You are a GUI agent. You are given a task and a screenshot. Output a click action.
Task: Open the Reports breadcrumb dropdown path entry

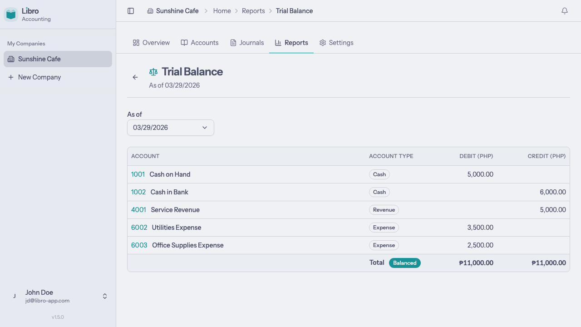coord(253,10)
